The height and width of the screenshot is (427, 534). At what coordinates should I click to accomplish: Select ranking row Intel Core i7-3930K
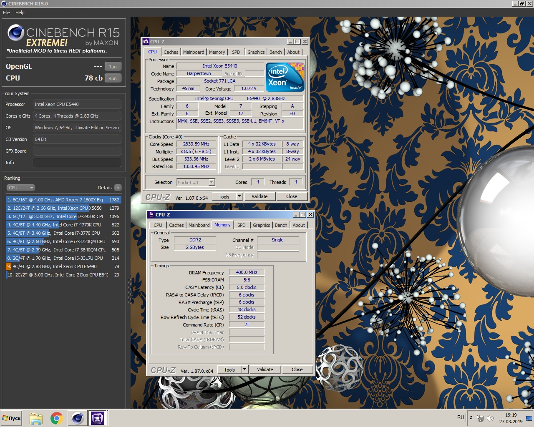63,216
